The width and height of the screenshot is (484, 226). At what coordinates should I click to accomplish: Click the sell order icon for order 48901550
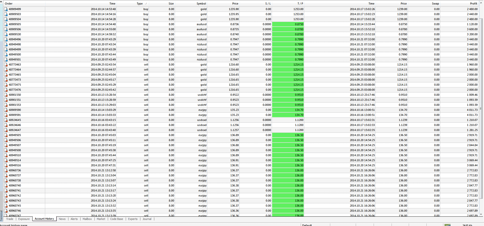pos(6,95)
